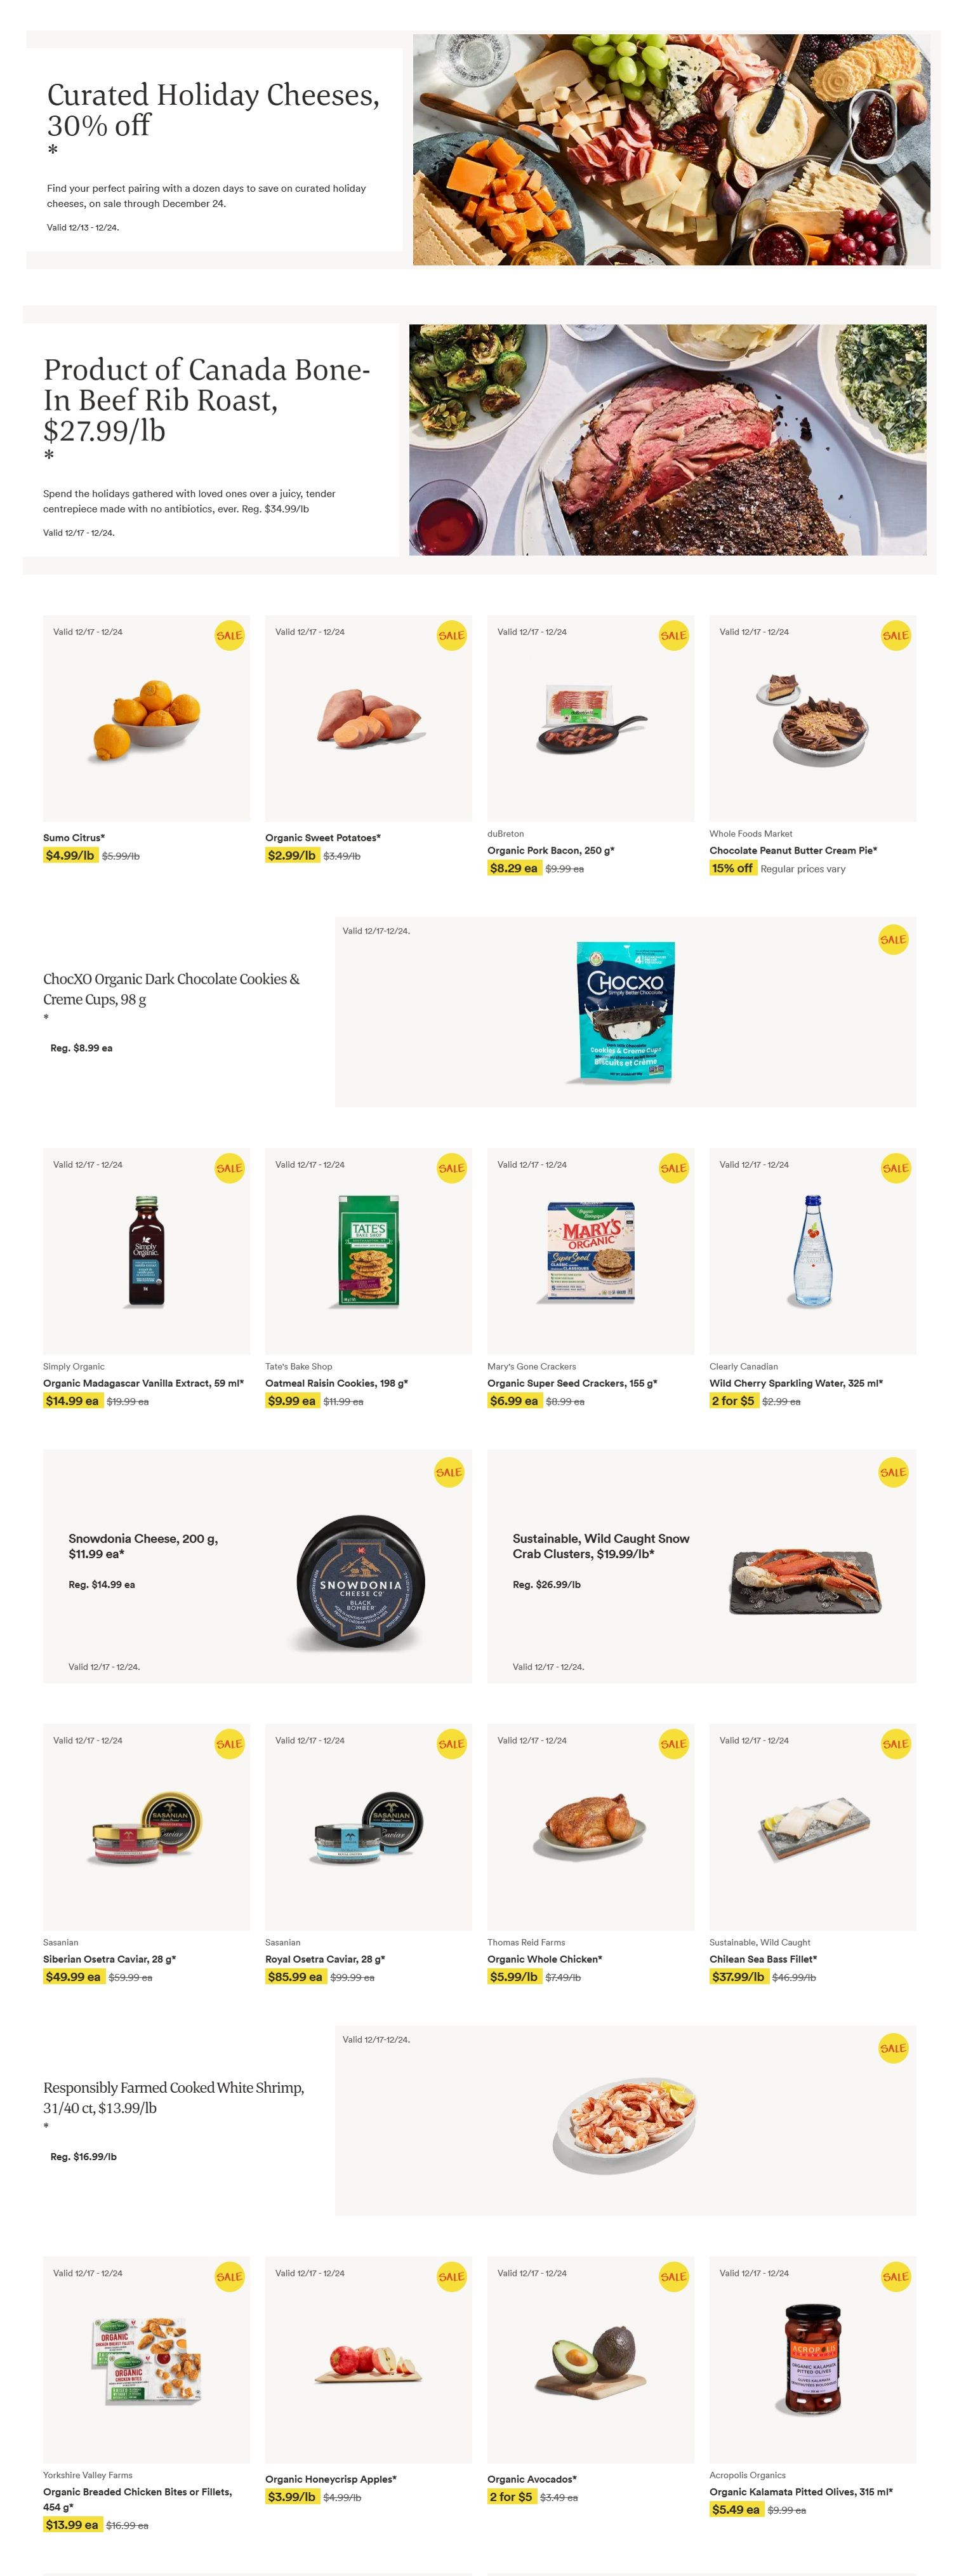
Task: Click the beef rib roast photo
Action: tap(667, 440)
